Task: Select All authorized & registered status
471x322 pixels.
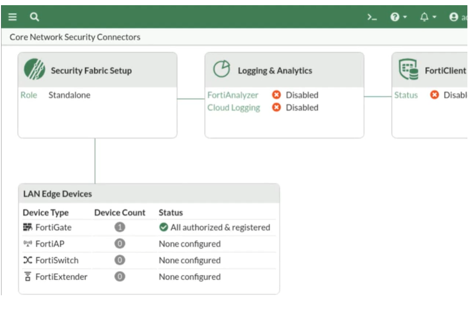Action: click(220, 228)
